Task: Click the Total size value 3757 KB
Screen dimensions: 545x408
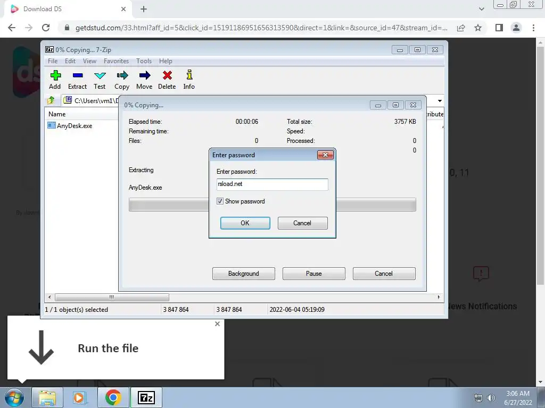Action: tap(405, 122)
